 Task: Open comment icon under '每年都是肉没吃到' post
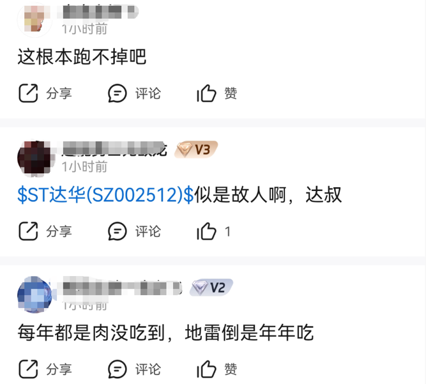[118, 369]
